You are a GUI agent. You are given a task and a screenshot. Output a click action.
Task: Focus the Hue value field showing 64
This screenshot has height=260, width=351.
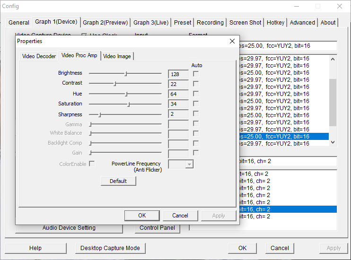tap(178, 94)
